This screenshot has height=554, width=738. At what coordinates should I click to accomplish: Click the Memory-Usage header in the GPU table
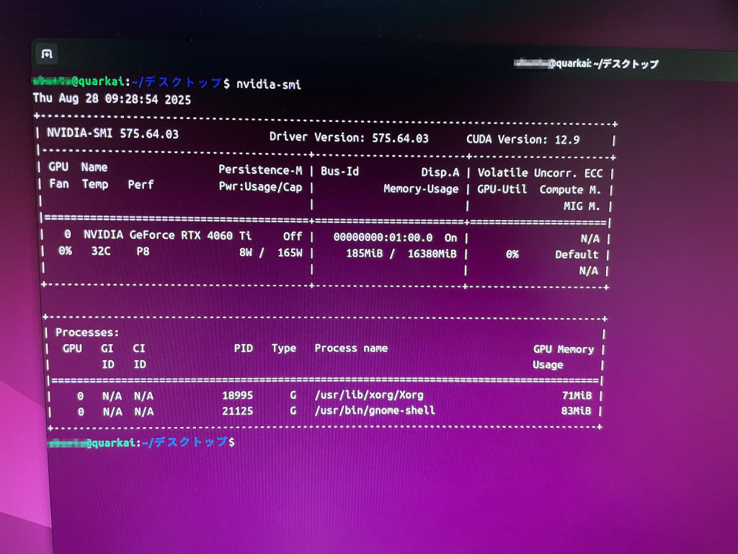click(x=421, y=189)
